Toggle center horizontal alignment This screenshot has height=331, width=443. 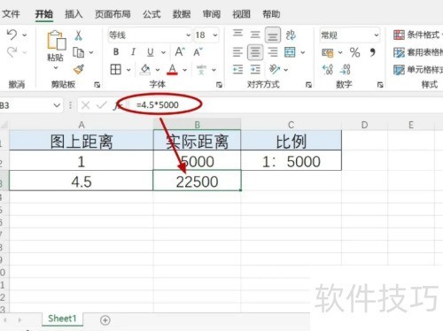pyautogui.click(x=255, y=52)
